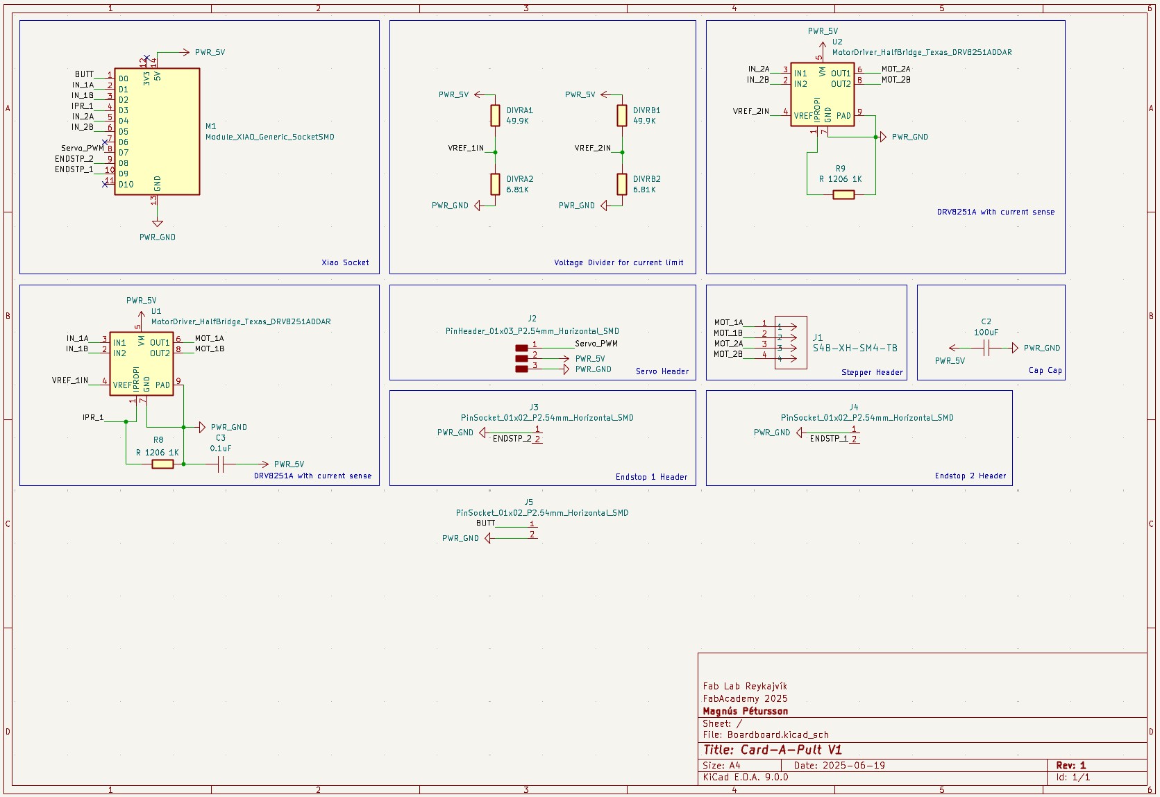1160x797 pixels.
Task: Click the 'Xiao Socket' frame label
Action: (345, 262)
